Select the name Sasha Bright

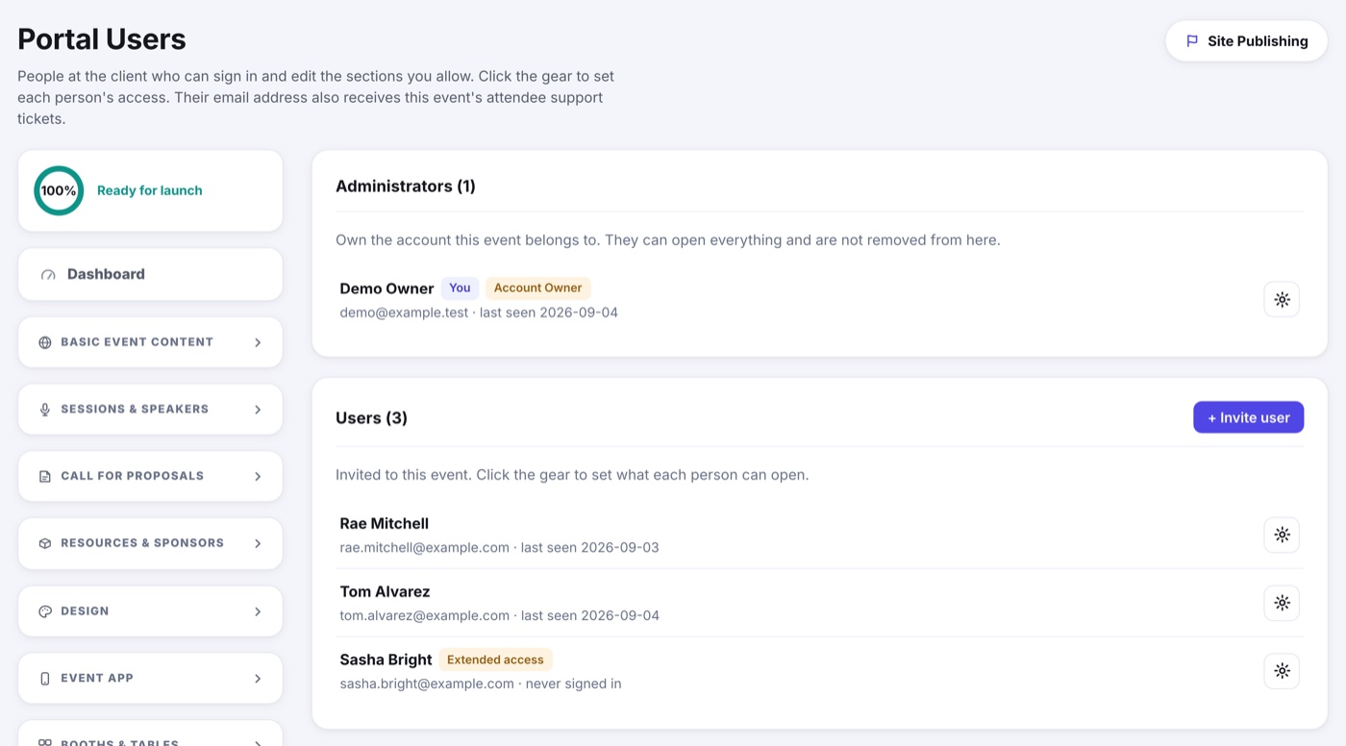[386, 659]
